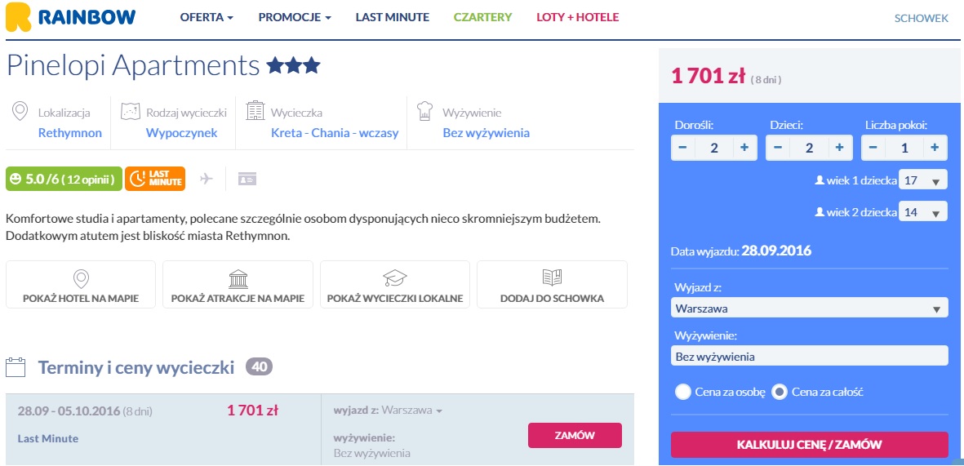The width and height of the screenshot is (964, 466).
Task: Click the Zamów button
Action: click(x=575, y=435)
